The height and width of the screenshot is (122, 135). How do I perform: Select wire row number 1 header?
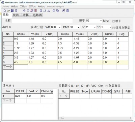coord(8,39)
